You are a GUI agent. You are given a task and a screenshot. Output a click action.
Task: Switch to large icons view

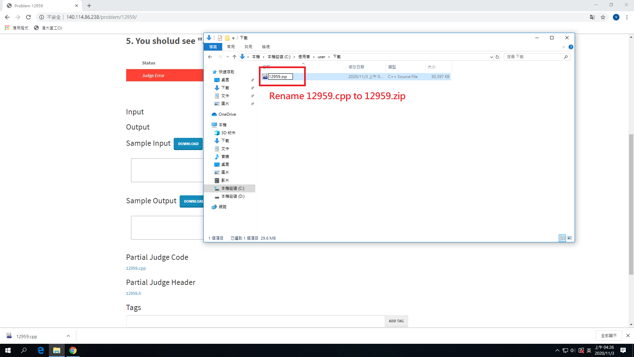pyautogui.click(x=570, y=238)
